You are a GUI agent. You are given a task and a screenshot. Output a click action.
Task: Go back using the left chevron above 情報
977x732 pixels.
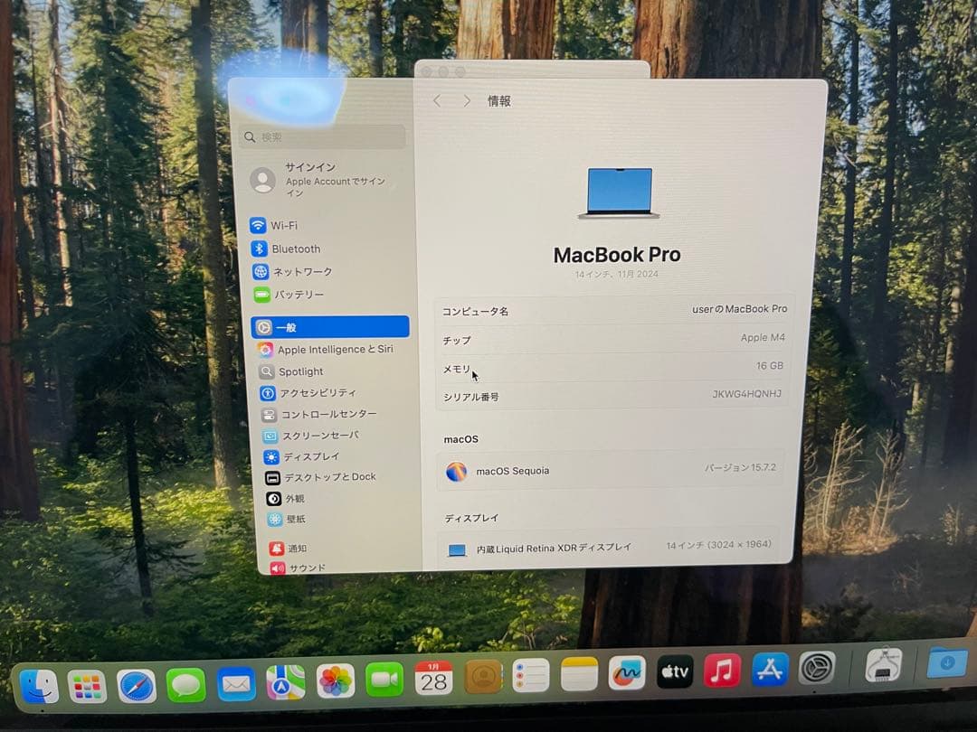pyautogui.click(x=436, y=101)
